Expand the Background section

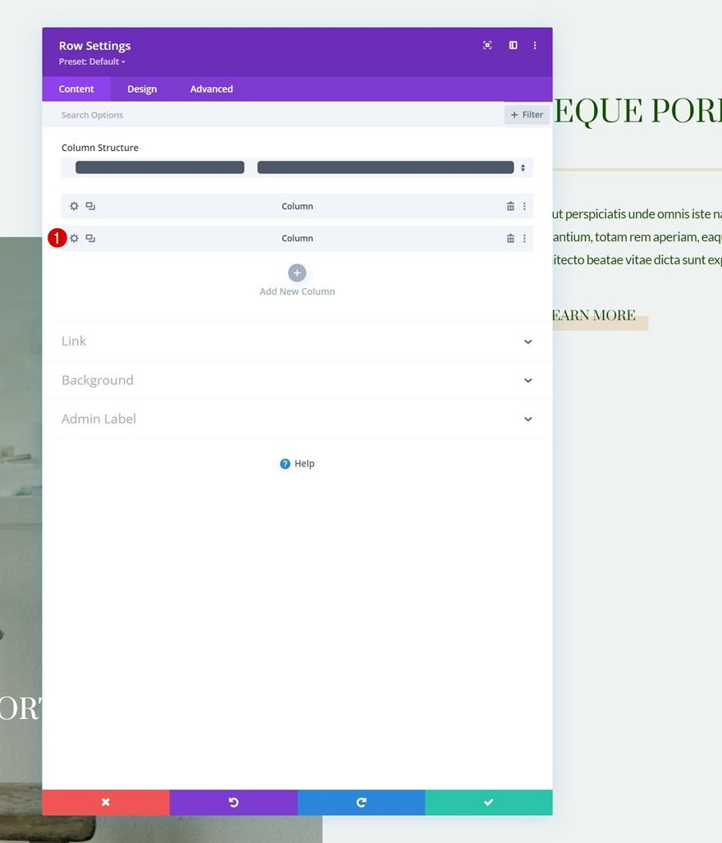click(x=297, y=380)
